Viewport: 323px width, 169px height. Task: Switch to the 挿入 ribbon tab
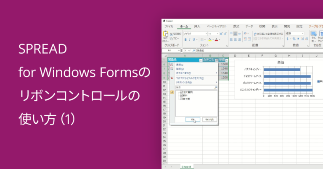[197, 26]
